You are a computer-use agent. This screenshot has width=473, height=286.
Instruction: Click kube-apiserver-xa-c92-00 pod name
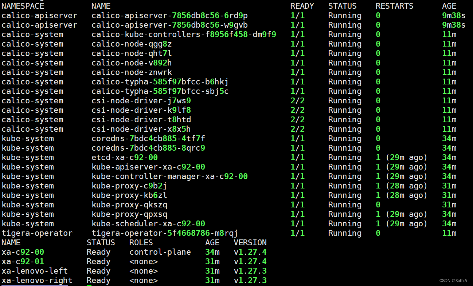[x=148, y=167]
